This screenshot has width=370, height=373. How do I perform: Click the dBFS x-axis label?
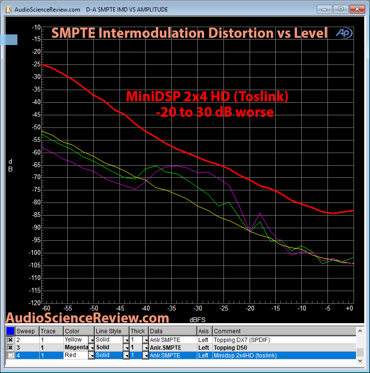(197, 320)
